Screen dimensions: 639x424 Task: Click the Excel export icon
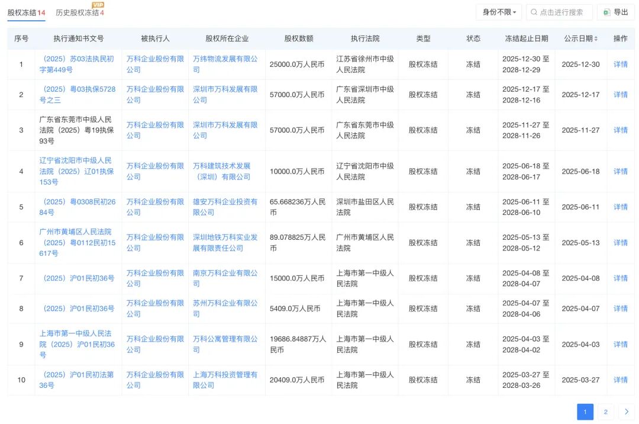[x=606, y=12]
